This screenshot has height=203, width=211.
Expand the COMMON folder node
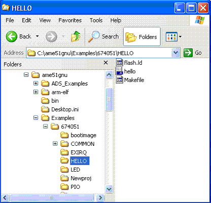click(x=55, y=144)
